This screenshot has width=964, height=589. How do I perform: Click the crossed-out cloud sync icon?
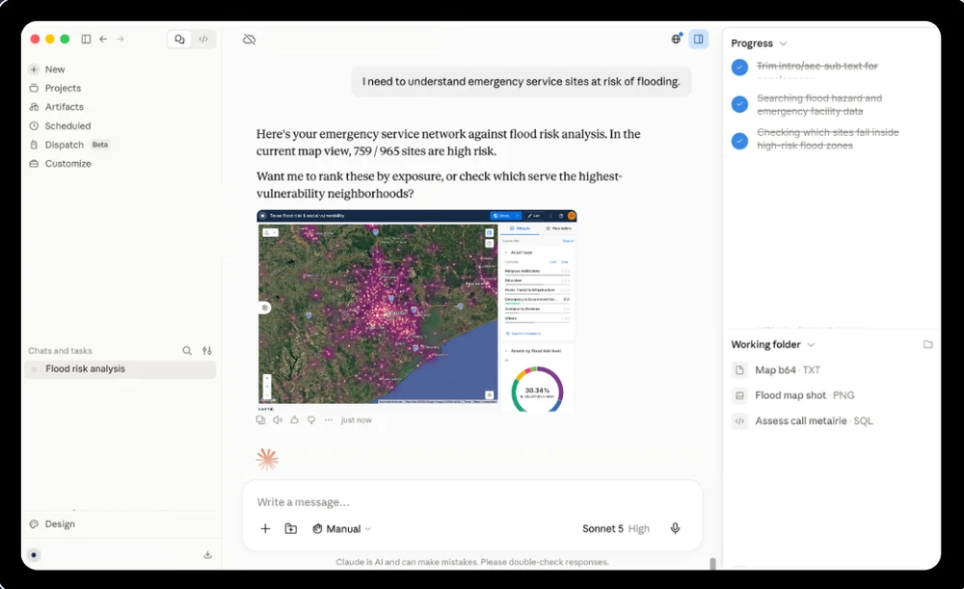tap(249, 40)
